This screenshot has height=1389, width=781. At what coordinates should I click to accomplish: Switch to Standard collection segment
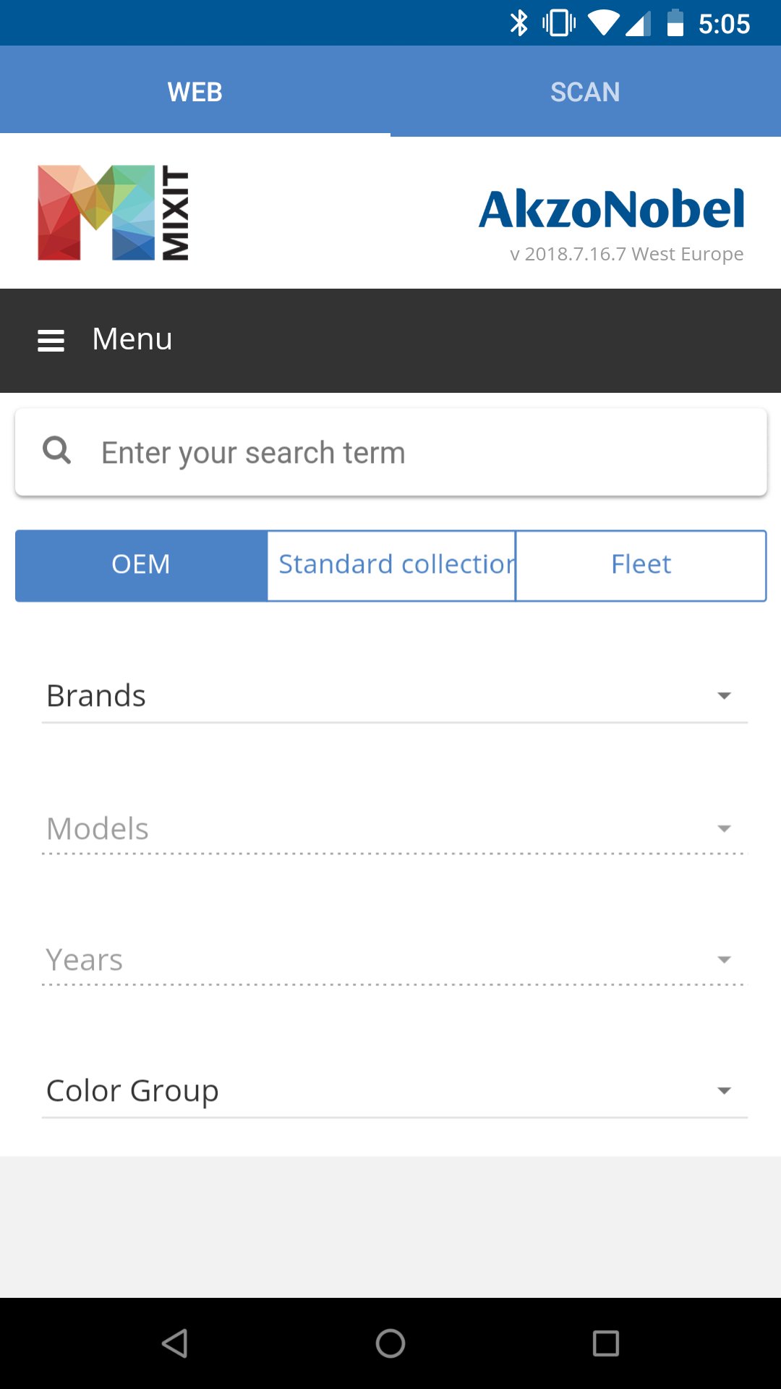pyautogui.click(x=391, y=565)
